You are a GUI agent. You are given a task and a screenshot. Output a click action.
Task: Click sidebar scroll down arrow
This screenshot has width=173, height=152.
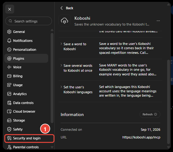(x=52, y=147)
